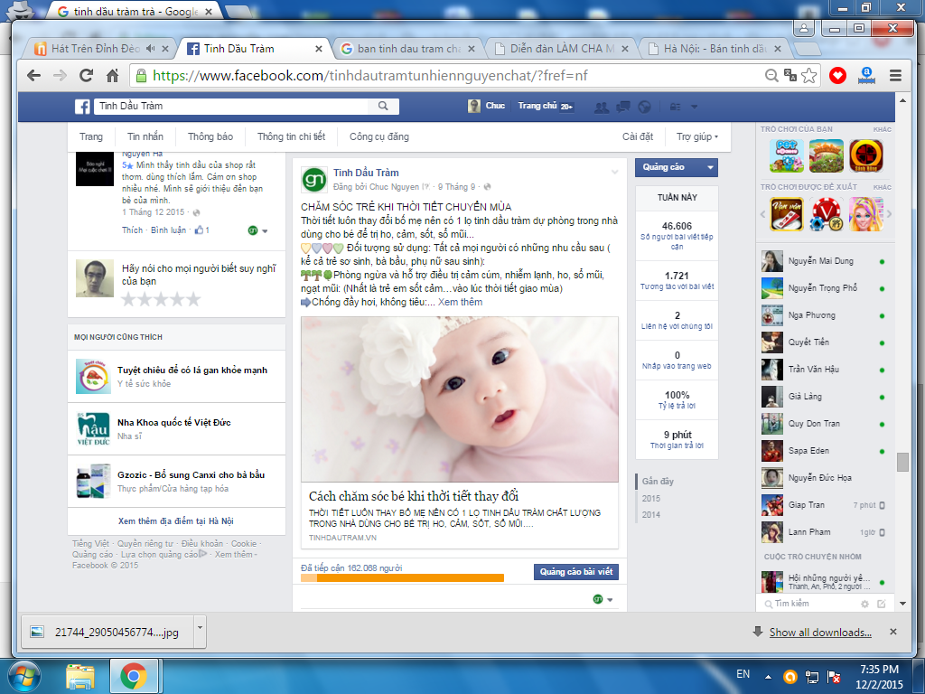Click the Facebook logo in the blue header
The height and width of the screenshot is (694, 925).
(82, 107)
